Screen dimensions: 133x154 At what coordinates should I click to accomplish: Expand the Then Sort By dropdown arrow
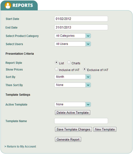[x=88, y=85]
